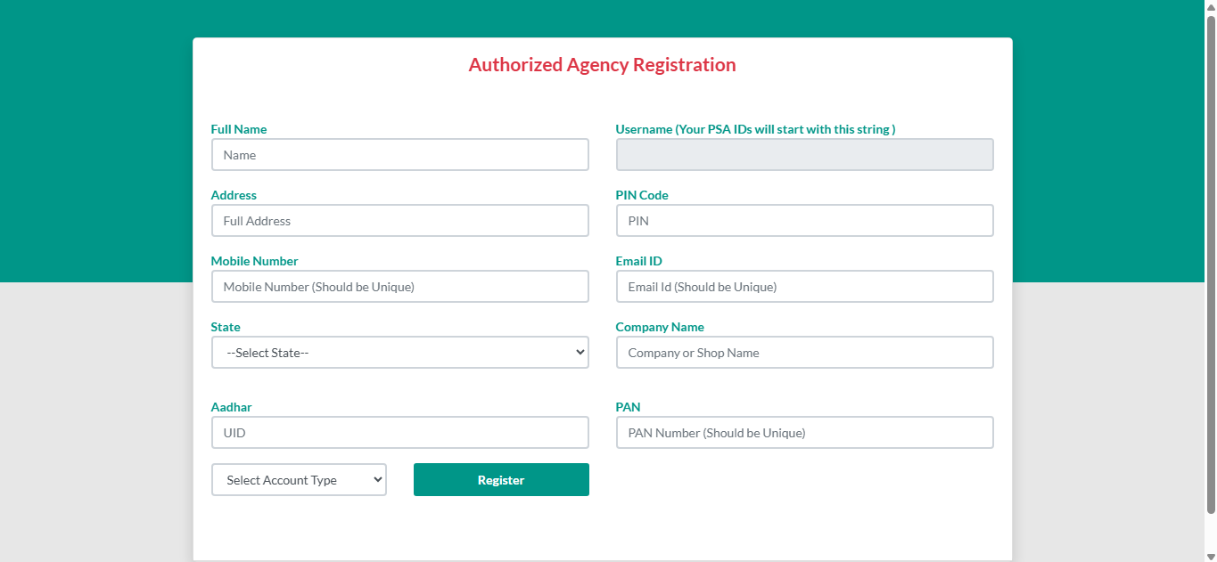The image size is (1217, 562).
Task: Click the greyed-out Username field
Action: pyautogui.click(x=804, y=155)
